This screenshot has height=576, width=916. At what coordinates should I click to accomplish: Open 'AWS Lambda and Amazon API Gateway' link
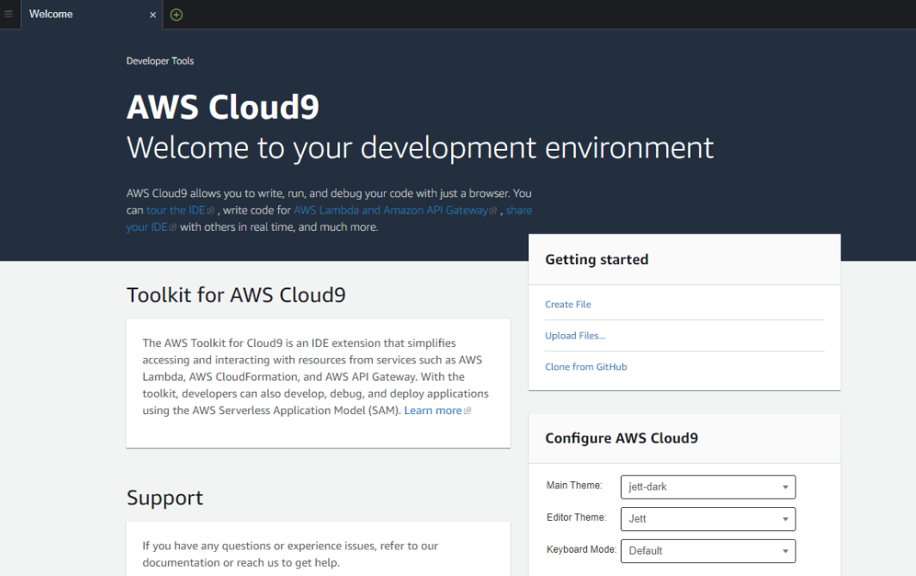[391, 210]
